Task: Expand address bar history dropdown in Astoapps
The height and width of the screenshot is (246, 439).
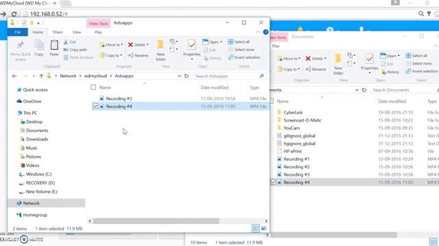Action: 179,76
